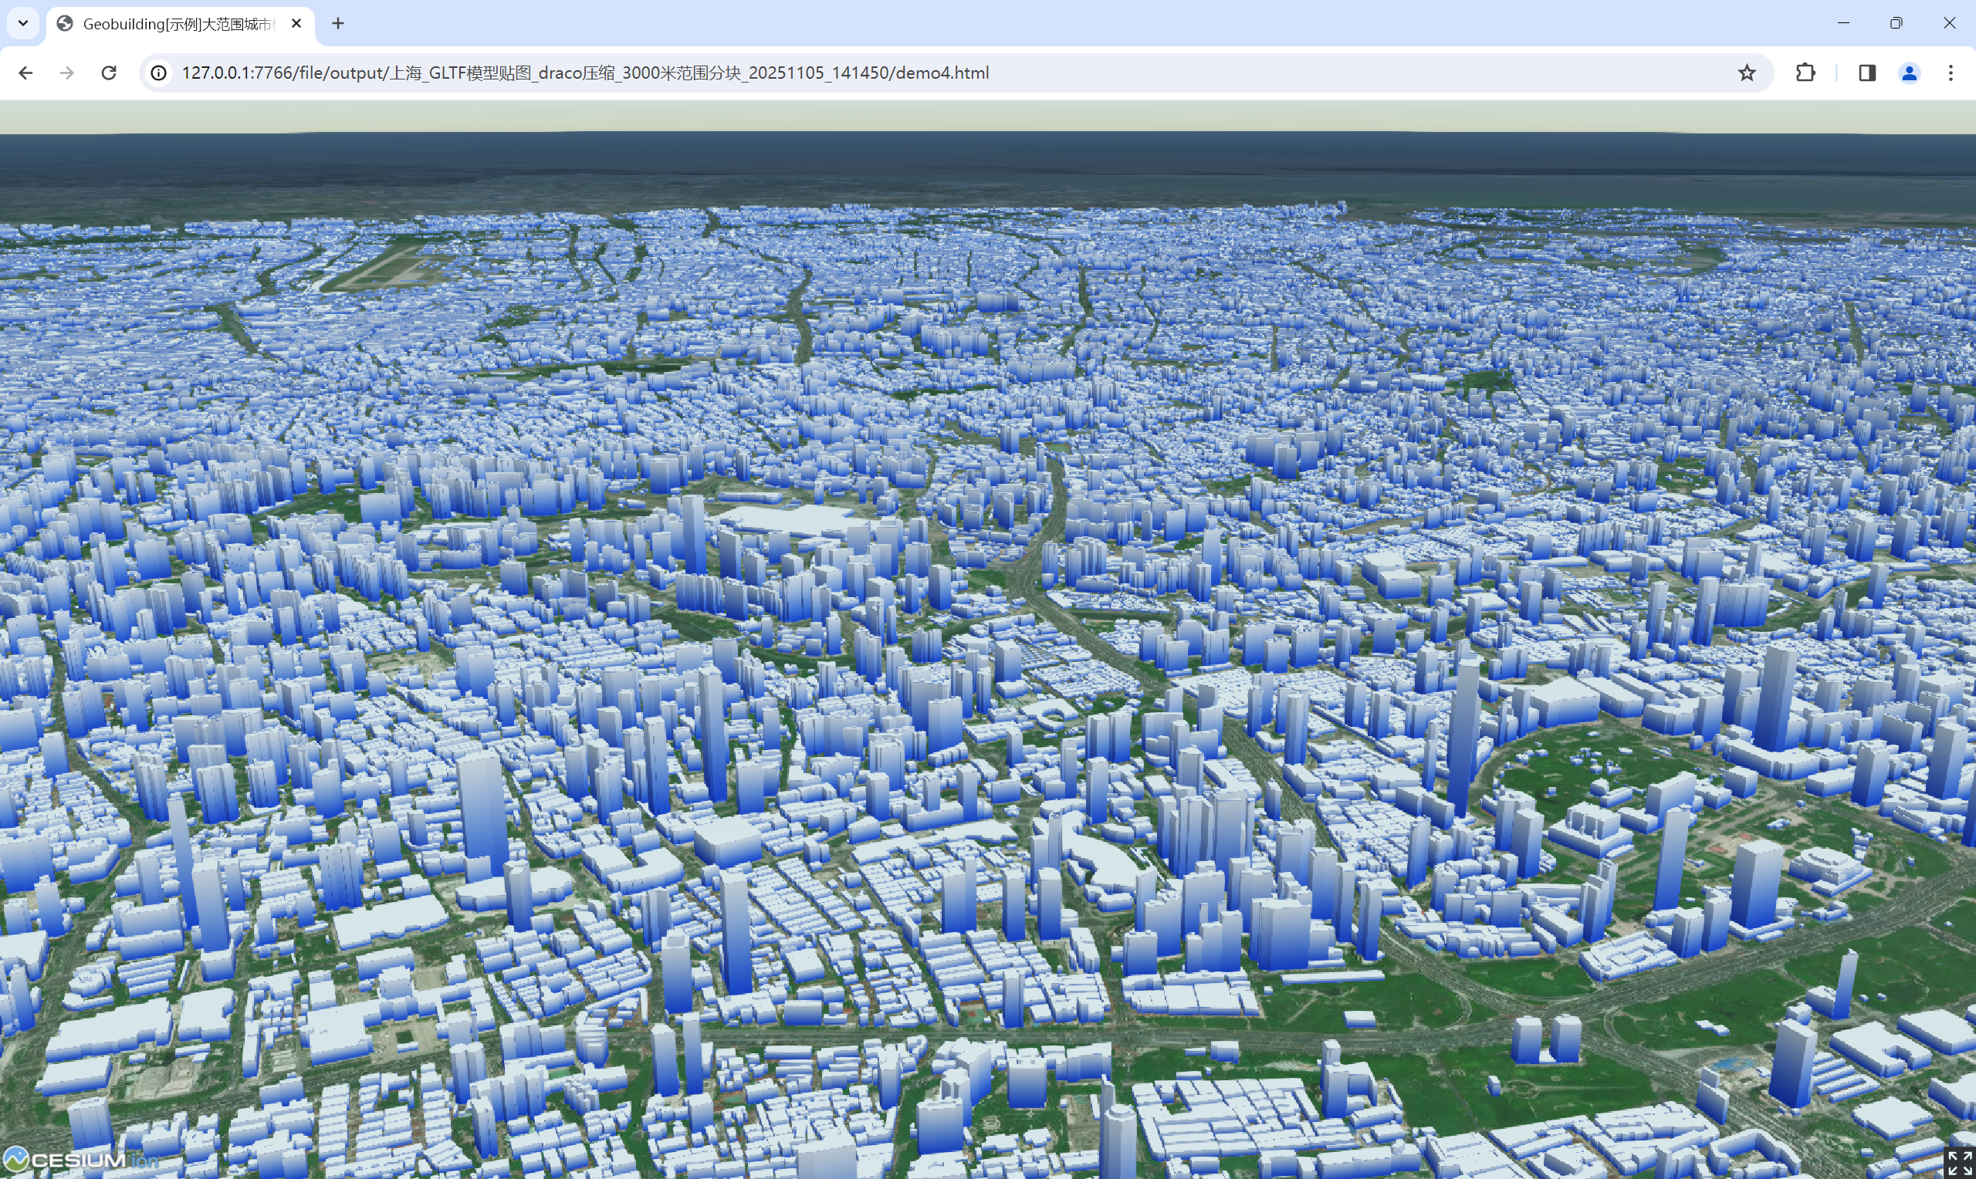
Task: Open the Chrome extensions puzzle icon
Action: tap(1805, 73)
